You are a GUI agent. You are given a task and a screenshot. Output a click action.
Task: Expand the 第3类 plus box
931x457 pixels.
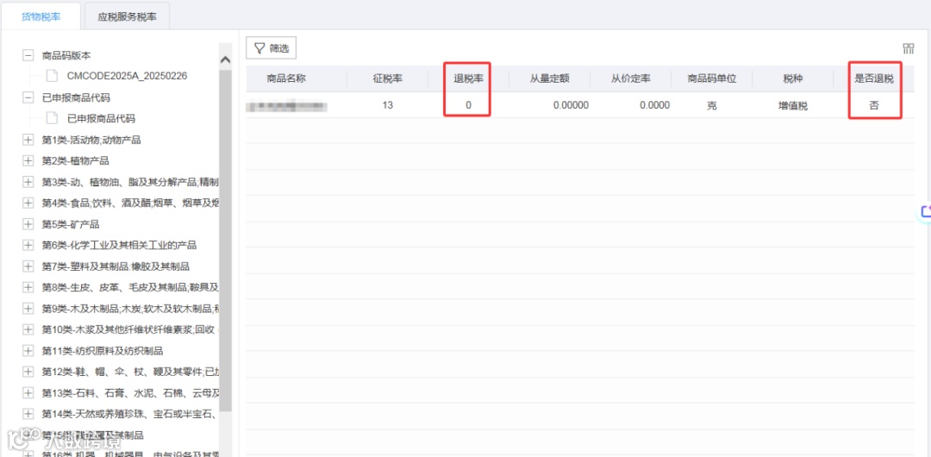pyautogui.click(x=28, y=182)
